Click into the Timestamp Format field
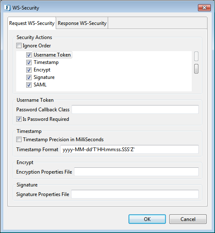 (129, 150)
